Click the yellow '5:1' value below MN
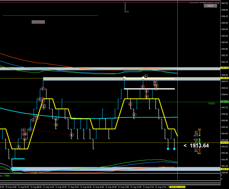229x189 pixels. [199, 153]
